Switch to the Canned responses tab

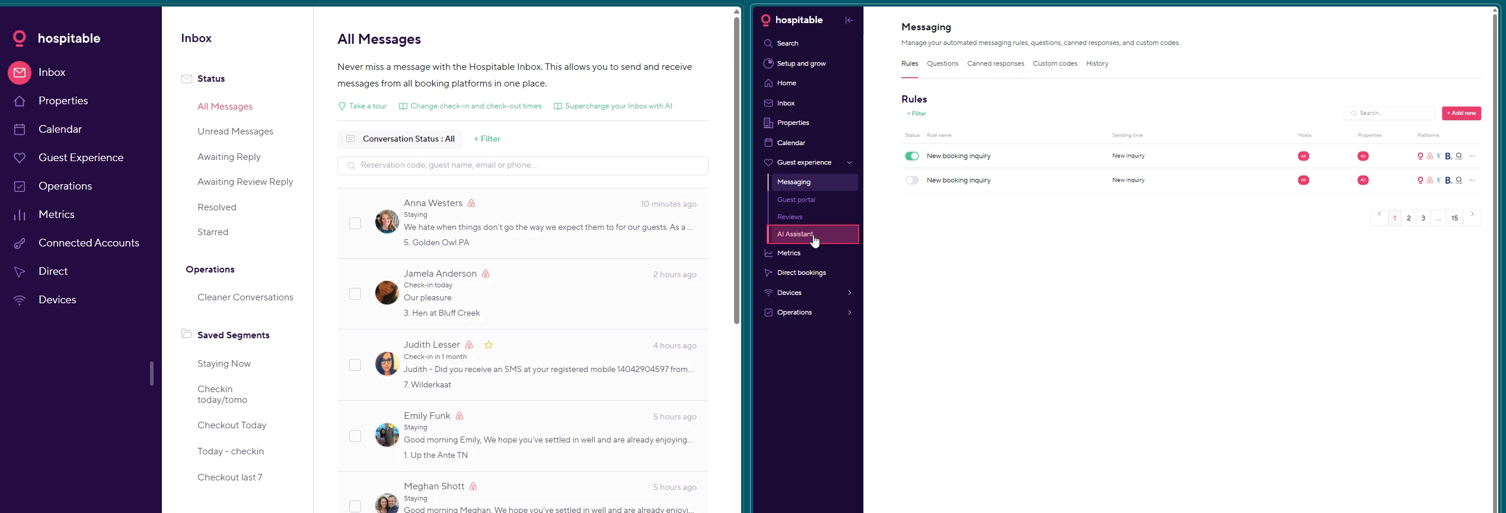tap(996, 63)
